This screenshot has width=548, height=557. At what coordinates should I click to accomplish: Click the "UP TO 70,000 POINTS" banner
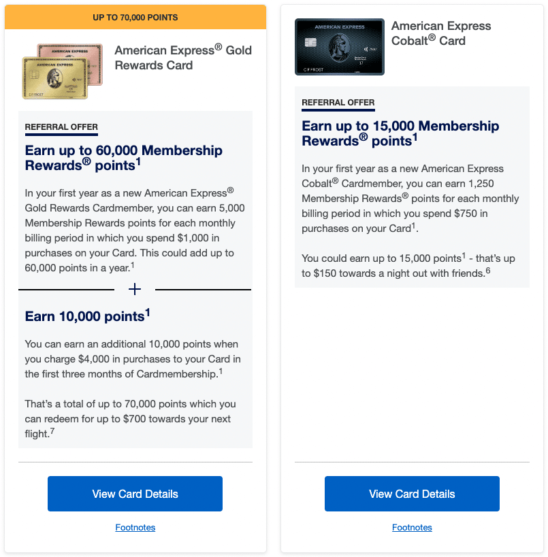pyautogui.click(x=135, y=17)
